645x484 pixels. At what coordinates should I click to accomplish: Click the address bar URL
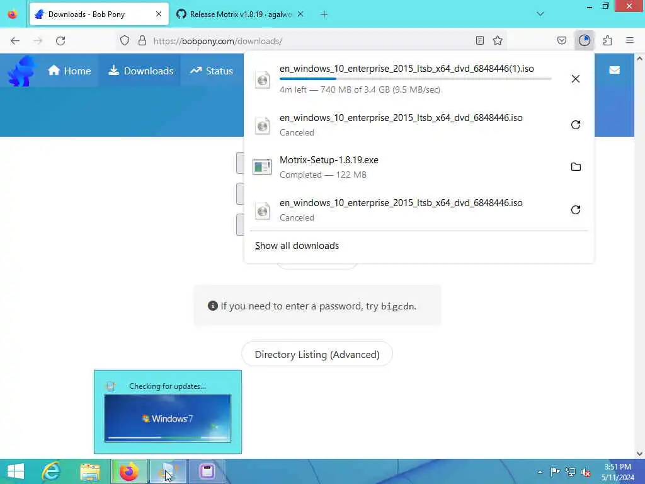pyautogui.click(x=217, y=41)
